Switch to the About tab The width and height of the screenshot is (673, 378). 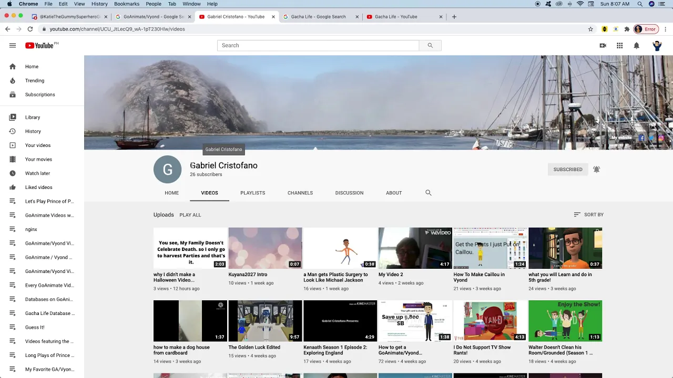point(394,193)
